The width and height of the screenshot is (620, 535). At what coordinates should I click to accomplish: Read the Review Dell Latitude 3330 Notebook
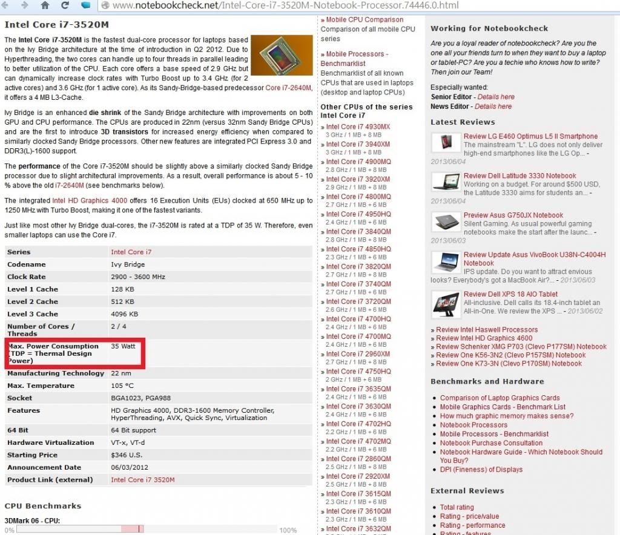click(x=520, y=176)
